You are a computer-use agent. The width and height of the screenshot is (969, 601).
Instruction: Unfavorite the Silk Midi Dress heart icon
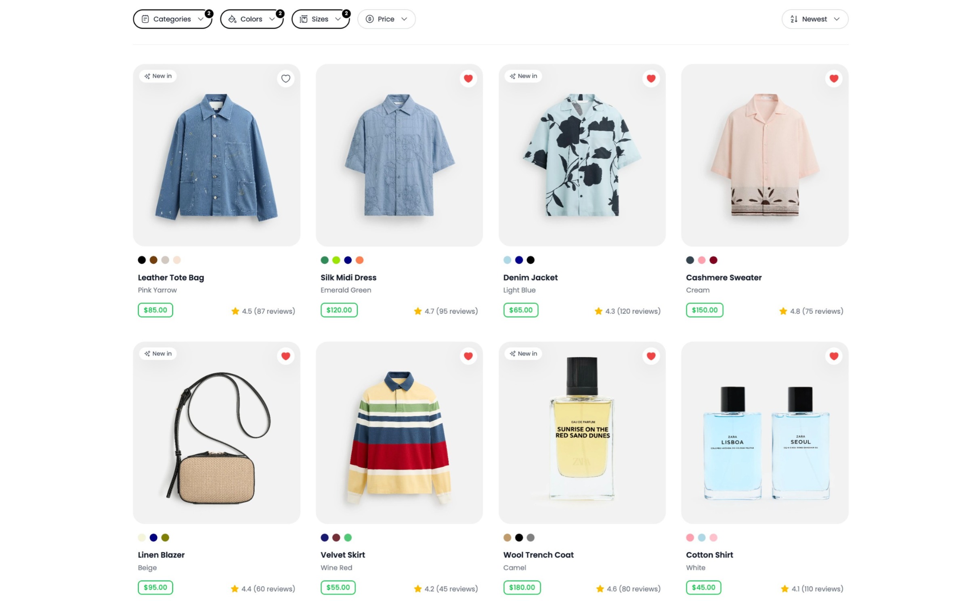468,78
